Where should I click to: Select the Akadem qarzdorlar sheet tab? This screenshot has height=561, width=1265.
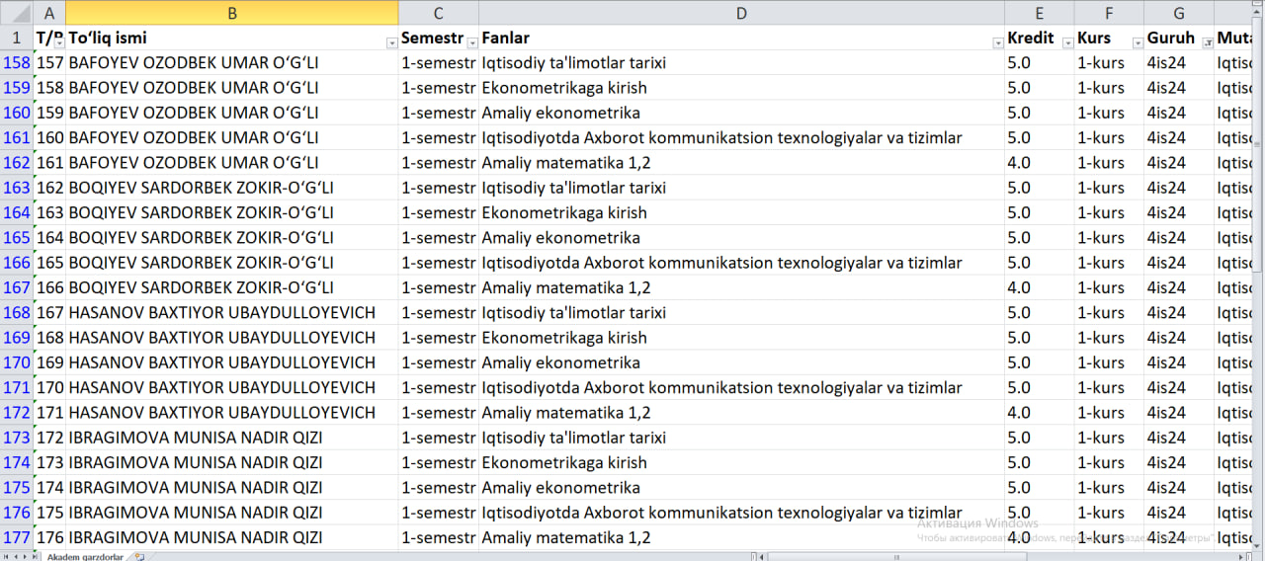pos(86,556)
